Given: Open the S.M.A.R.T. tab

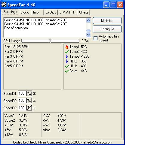Looking at the screenshot, I should 67,12.
